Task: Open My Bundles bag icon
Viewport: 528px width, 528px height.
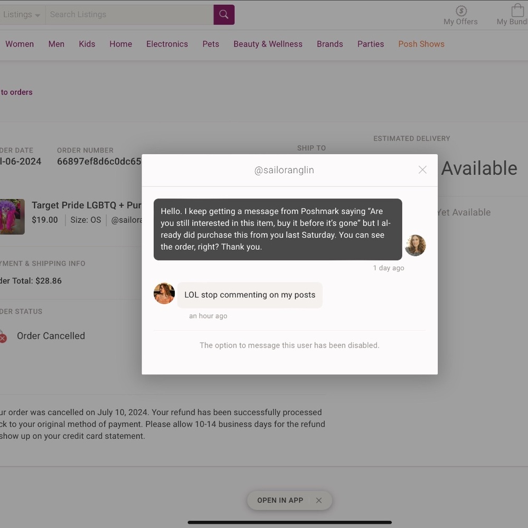Action: 517,11
